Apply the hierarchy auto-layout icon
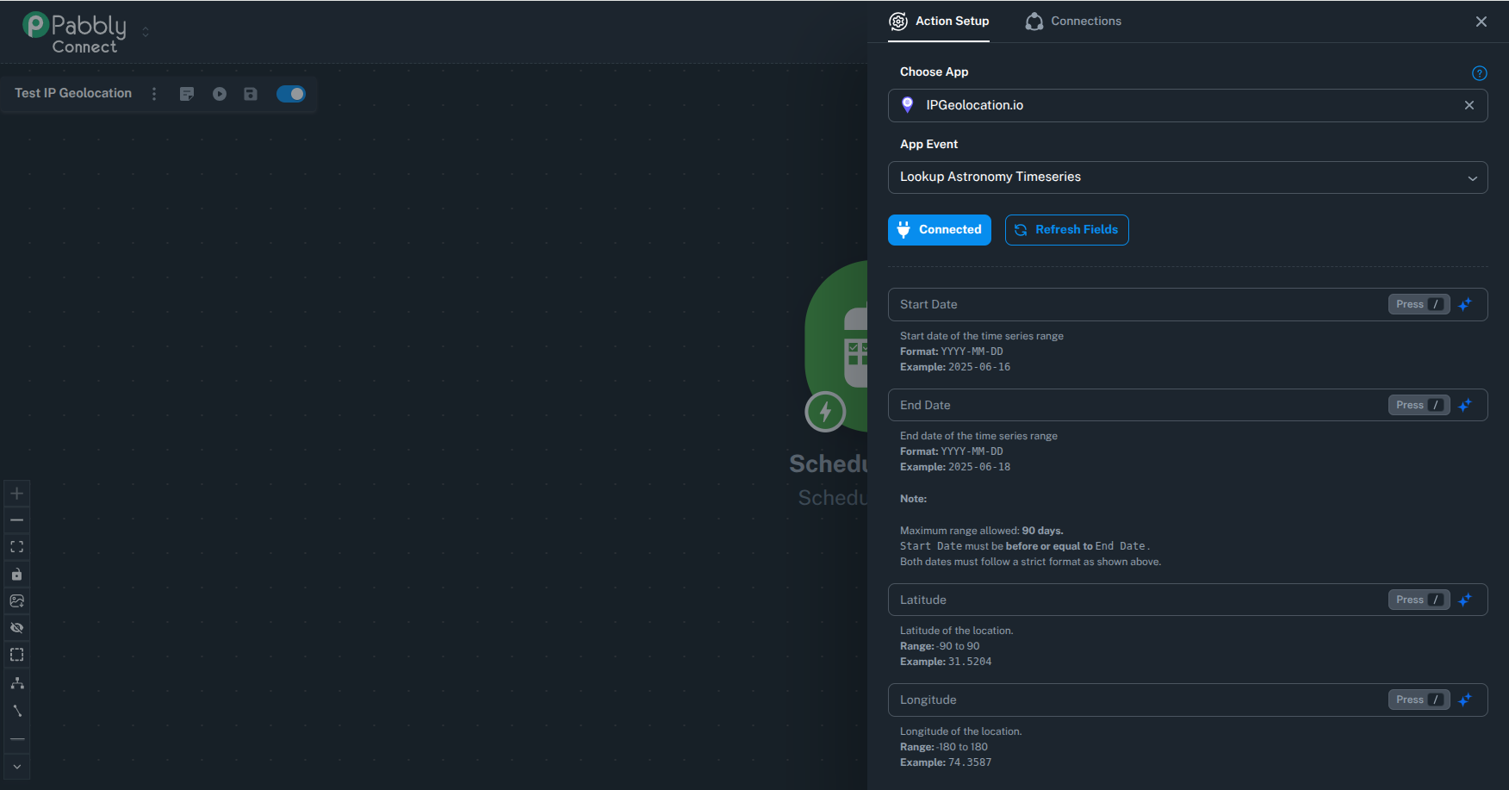Image resolution: width=1509 pixels, height=790 pixels. pos(17,683)
